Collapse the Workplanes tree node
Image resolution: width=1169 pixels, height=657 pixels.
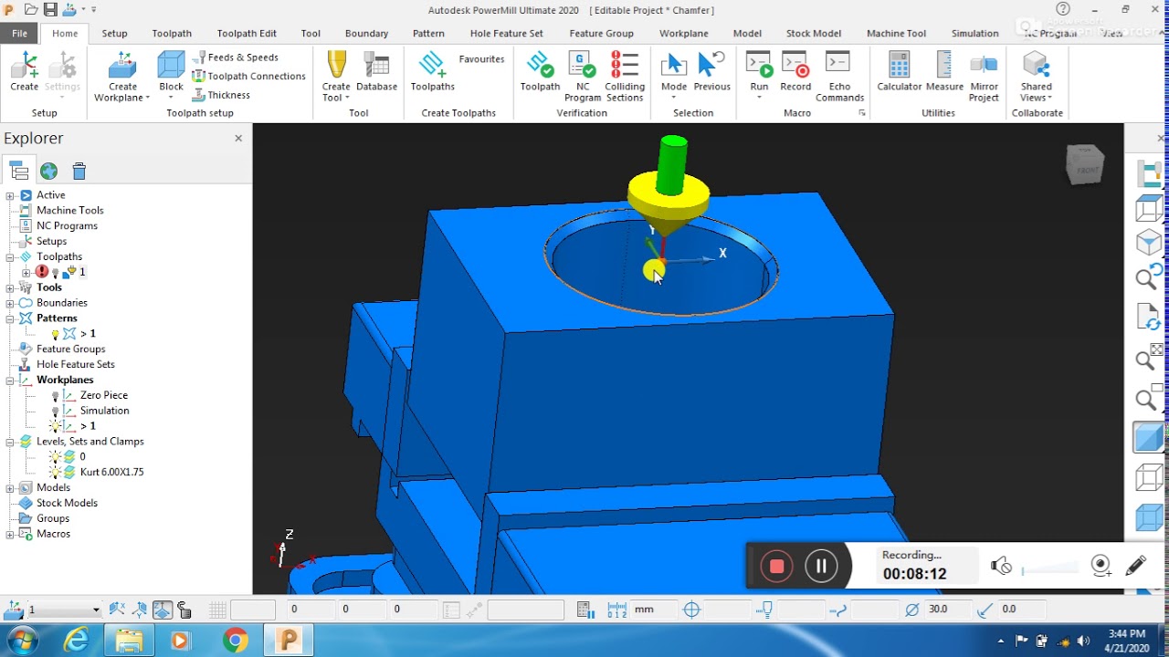pyautogui.click(x=10, y=380)
